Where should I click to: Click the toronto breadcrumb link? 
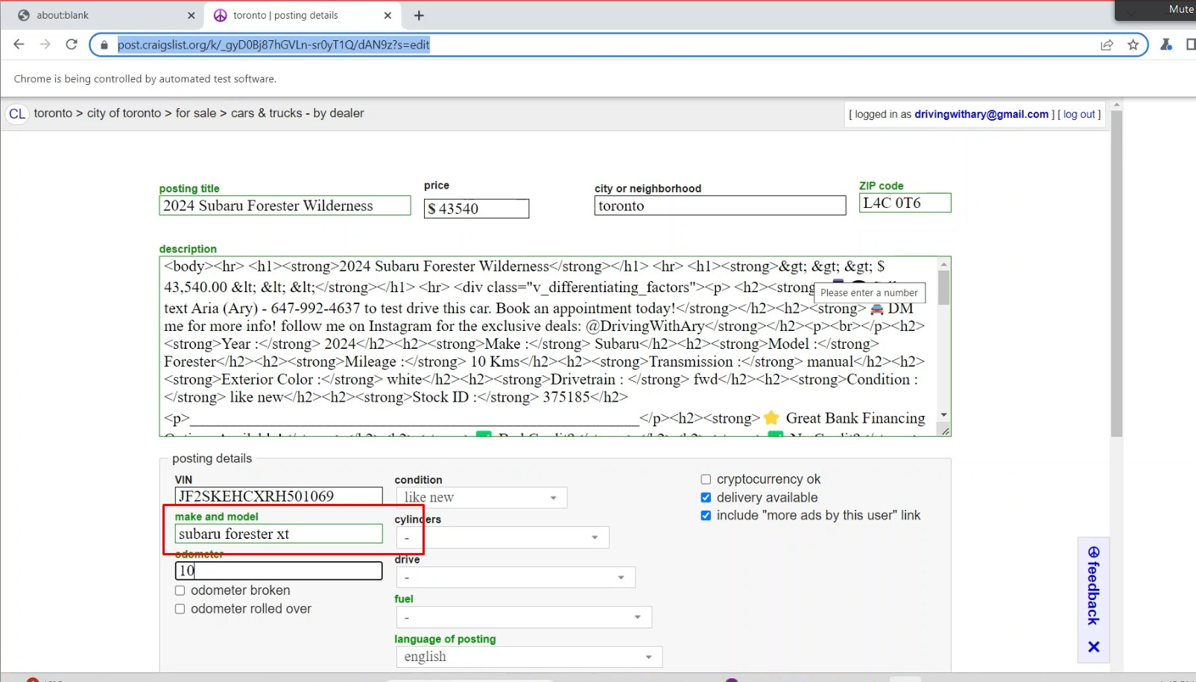point(53,113)
